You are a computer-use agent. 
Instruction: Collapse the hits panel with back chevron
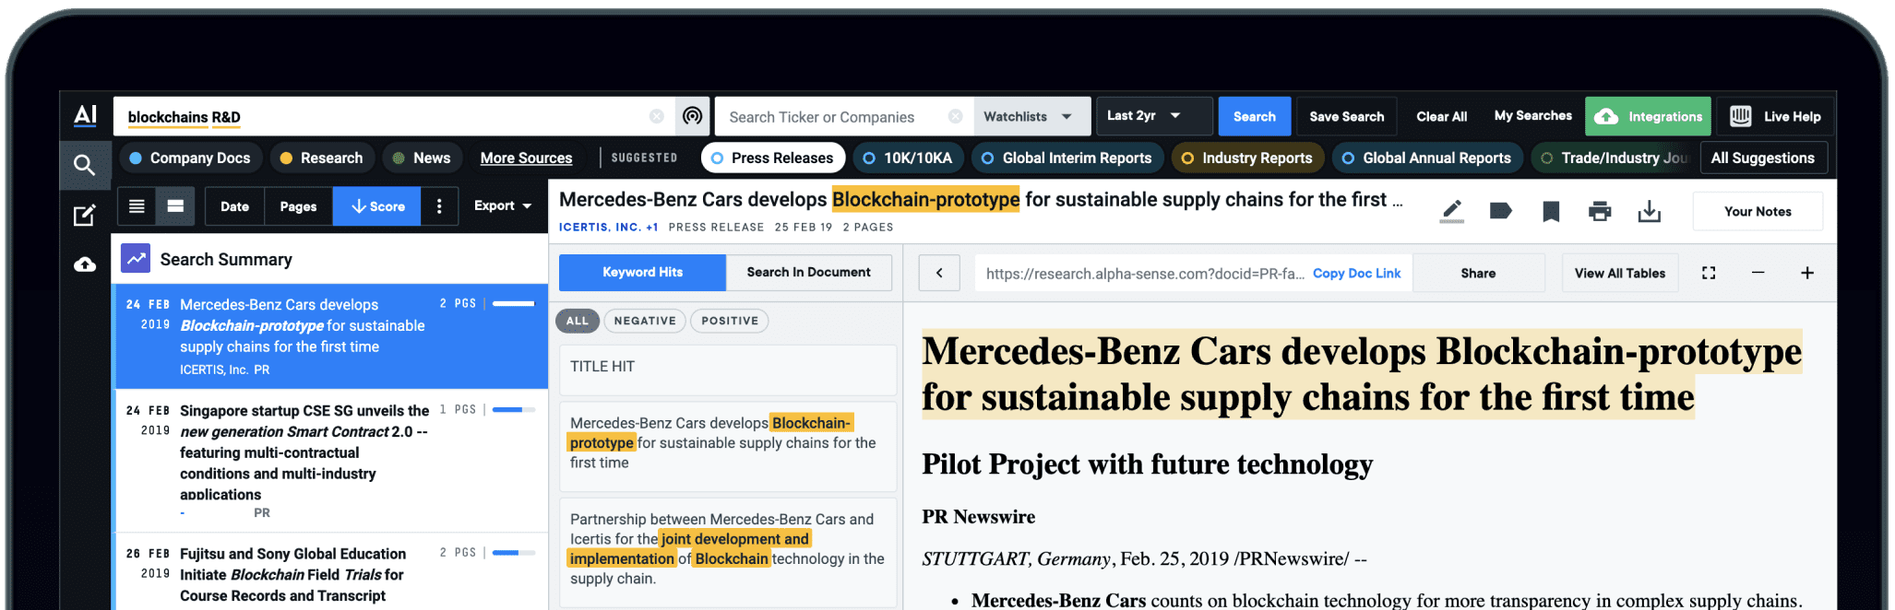[x=939, y=273]
